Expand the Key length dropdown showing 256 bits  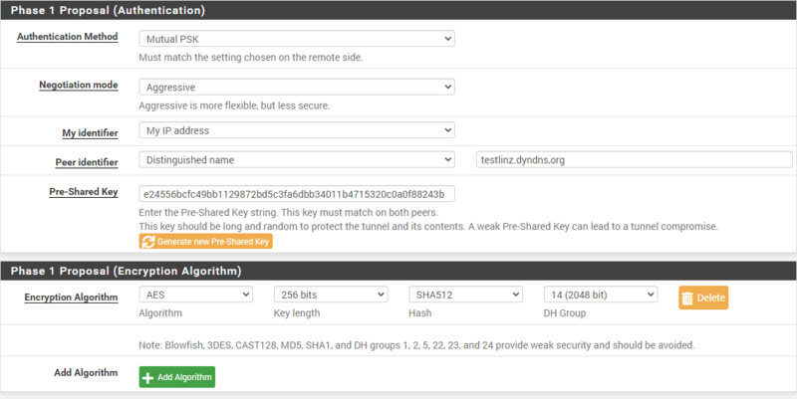331,295
